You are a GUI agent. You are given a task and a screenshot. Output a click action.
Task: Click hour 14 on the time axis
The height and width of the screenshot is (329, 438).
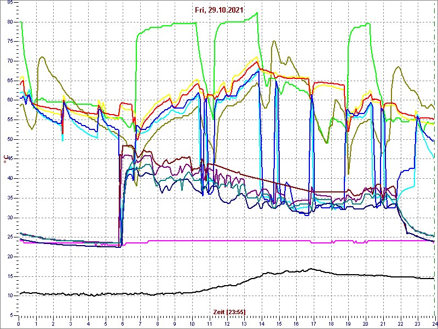[x=262, y=324]
